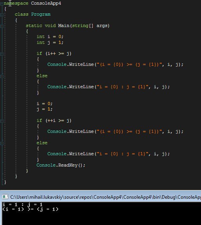Collapse the second else block region

click(2, 143)
